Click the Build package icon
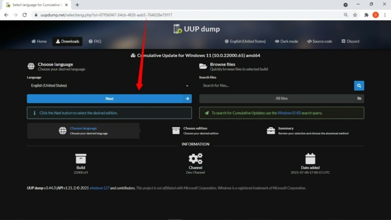 [81, 158]
